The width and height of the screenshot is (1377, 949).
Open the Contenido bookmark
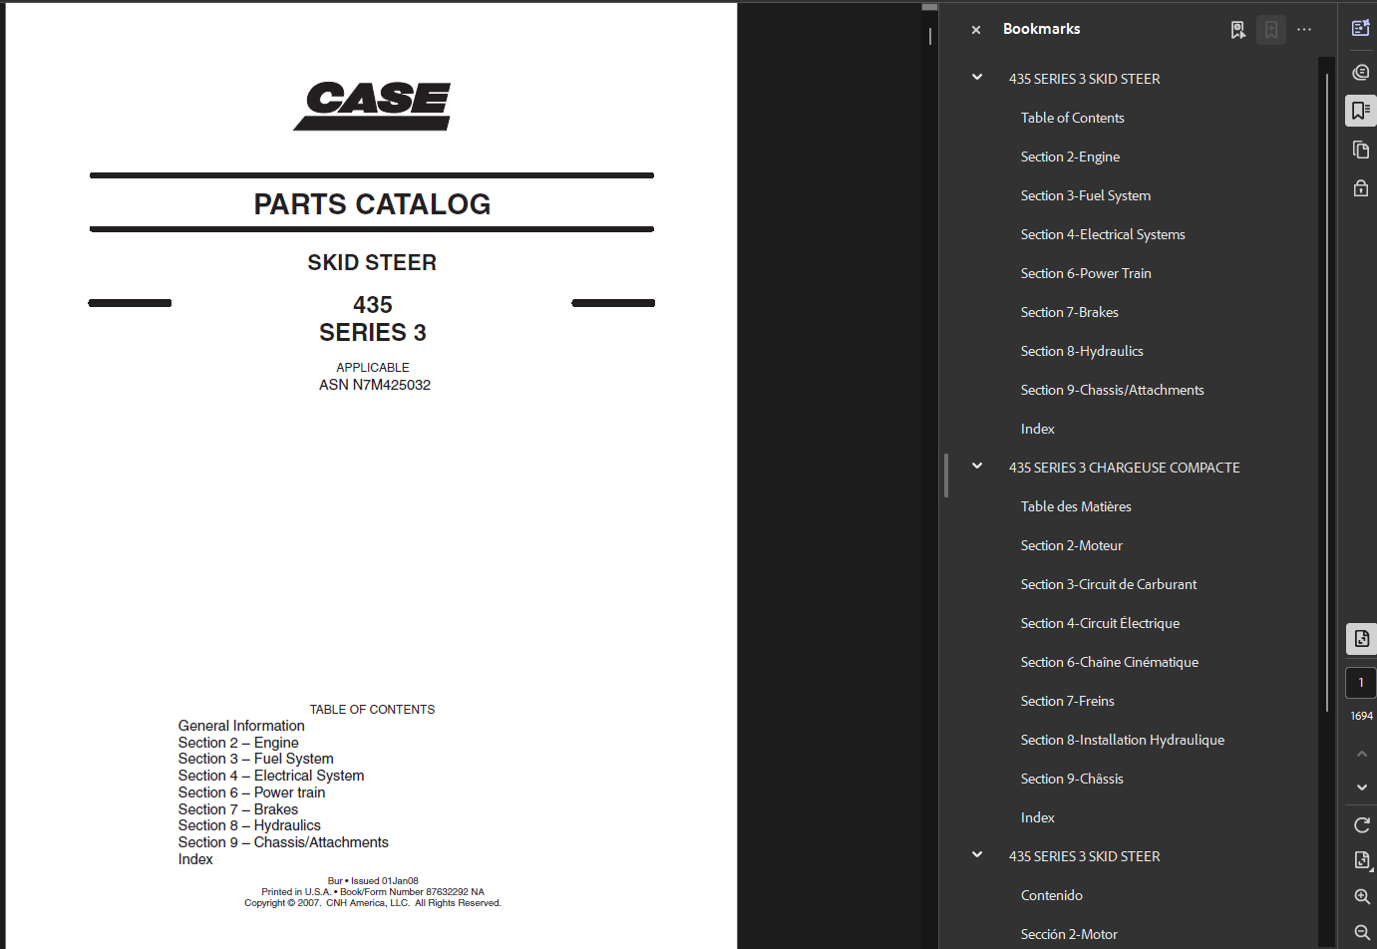coord(1051,895)
